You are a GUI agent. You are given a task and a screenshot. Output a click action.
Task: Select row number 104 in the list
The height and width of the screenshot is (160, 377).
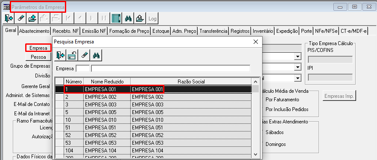153,151
